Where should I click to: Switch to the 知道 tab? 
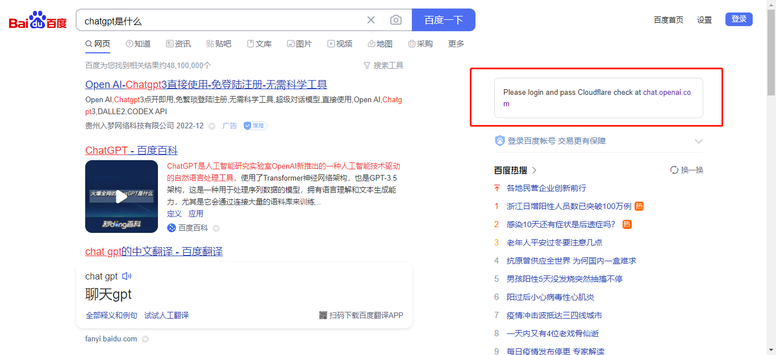pos(138,44)
